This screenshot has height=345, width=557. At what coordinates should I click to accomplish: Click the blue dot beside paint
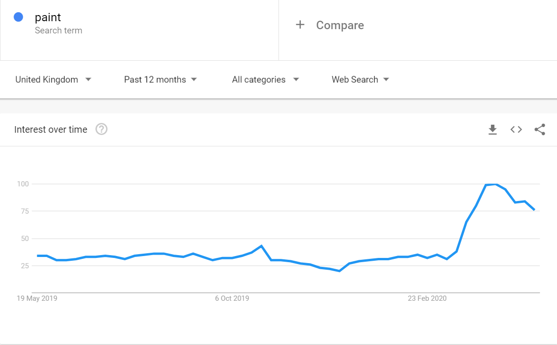19,17
